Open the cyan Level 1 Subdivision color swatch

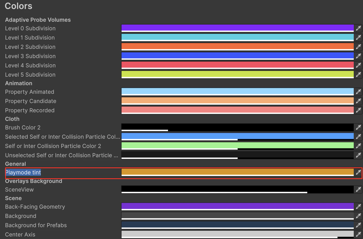237,38
